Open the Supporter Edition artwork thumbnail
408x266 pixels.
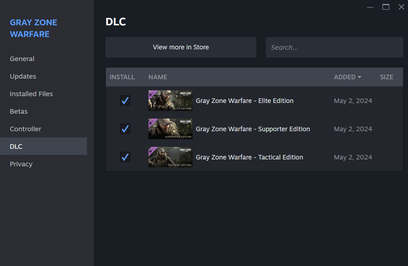click(x=170, y=129)
